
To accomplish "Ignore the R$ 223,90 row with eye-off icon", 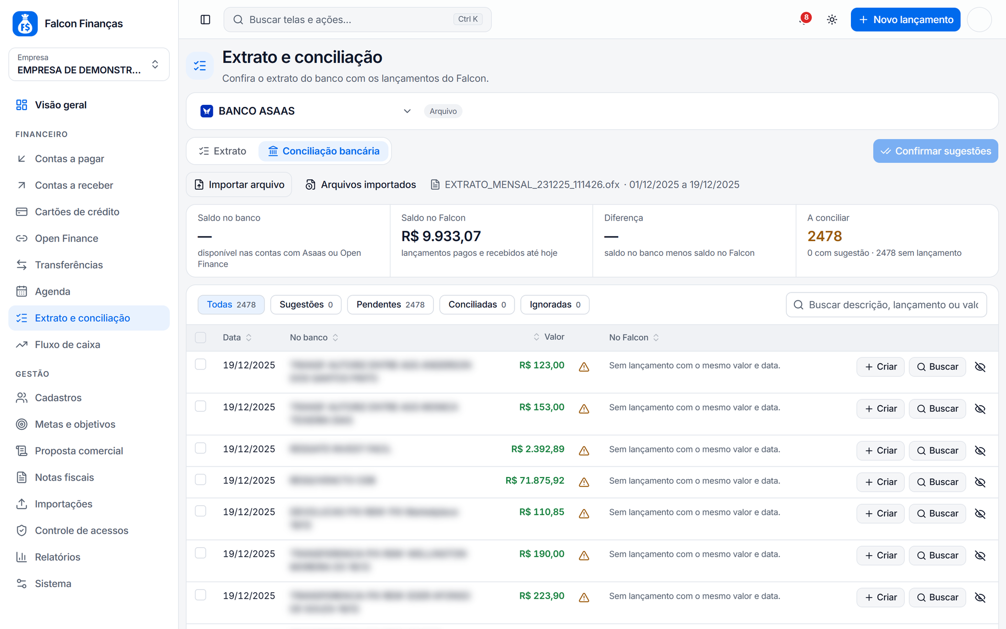I will point(980,598).
